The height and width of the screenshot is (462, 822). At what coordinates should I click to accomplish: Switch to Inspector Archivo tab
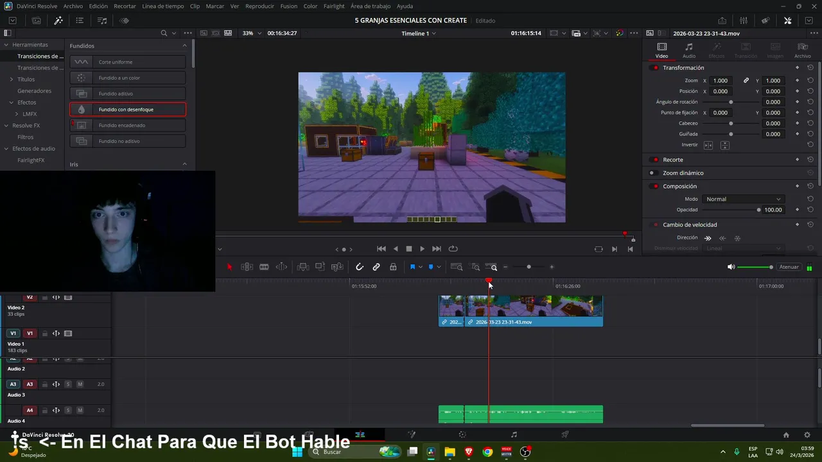803,50
